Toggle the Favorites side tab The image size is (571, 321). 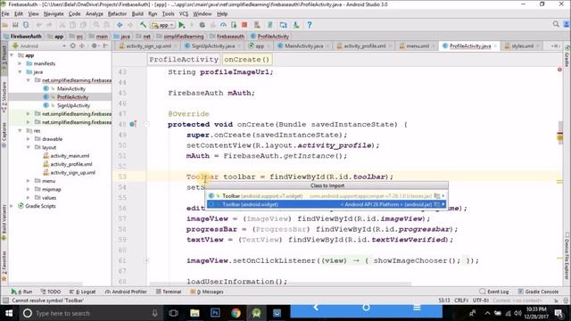click(4, 266)
